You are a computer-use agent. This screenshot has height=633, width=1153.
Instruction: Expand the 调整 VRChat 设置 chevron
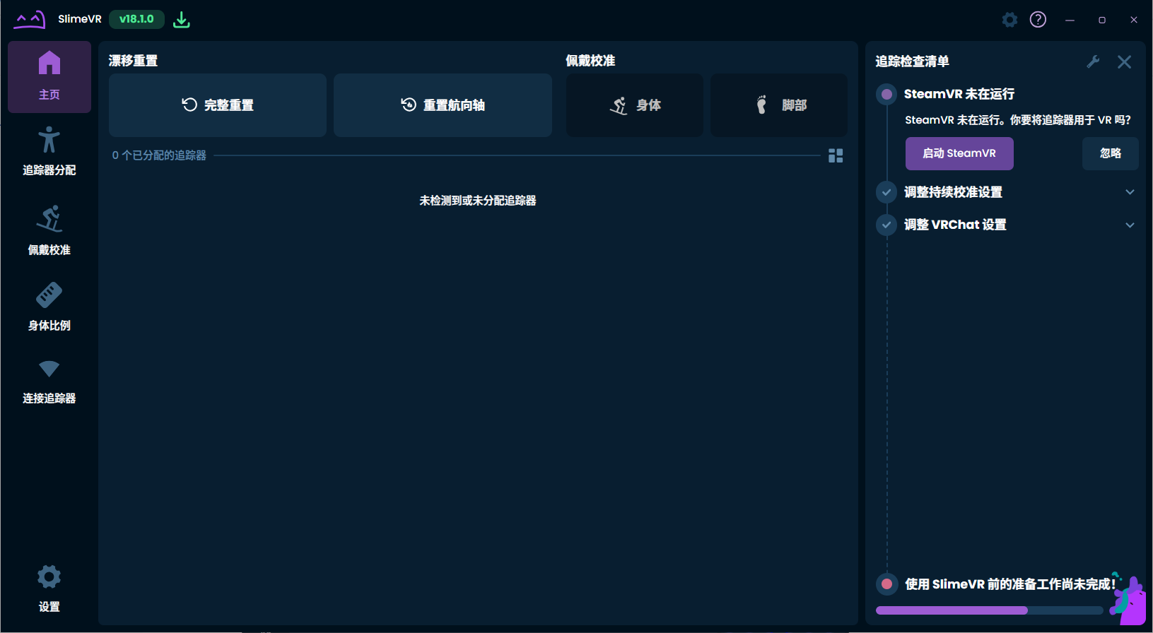tap(1130, 225)
